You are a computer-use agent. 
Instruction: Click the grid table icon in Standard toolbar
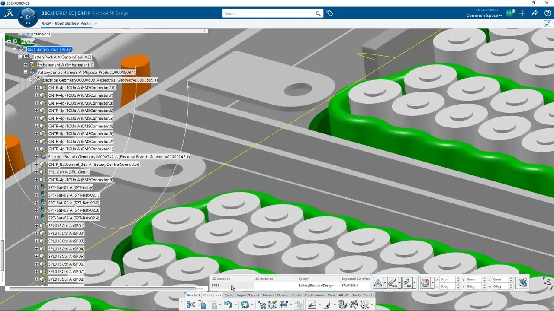click(x=283, y=305)
